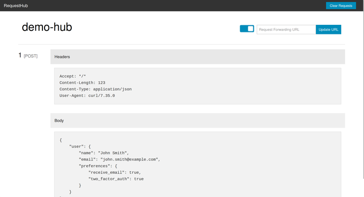Click the Update URL button
This screenshot has width=364, height=197.
328,29
